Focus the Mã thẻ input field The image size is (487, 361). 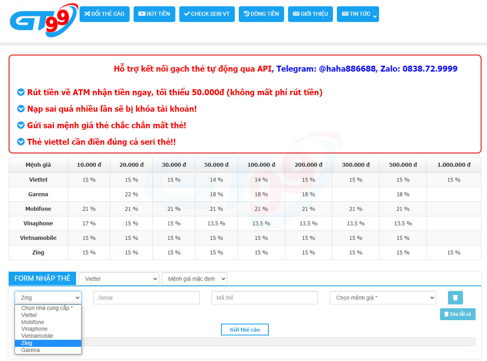point(265,298)
